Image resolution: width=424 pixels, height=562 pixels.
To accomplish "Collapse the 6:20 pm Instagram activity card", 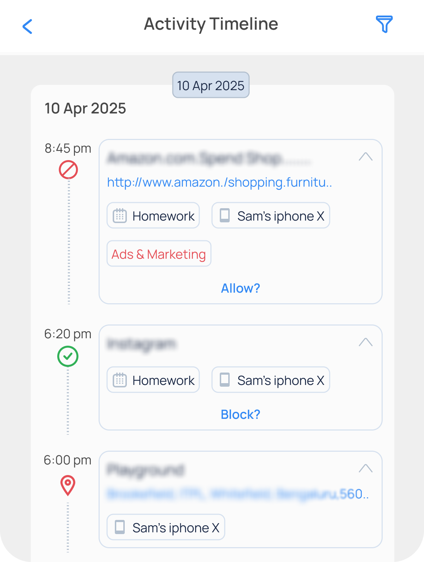I will [x=365, y=342].
